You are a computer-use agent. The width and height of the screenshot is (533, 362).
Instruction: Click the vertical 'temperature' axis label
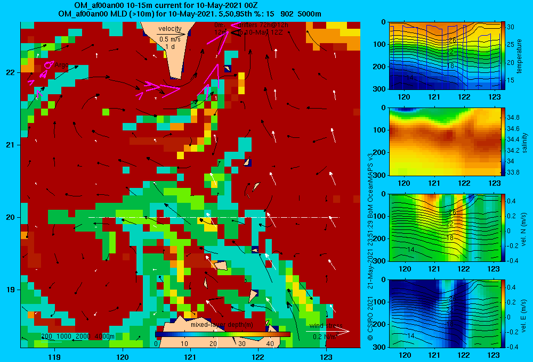click(x=519, y=56)
